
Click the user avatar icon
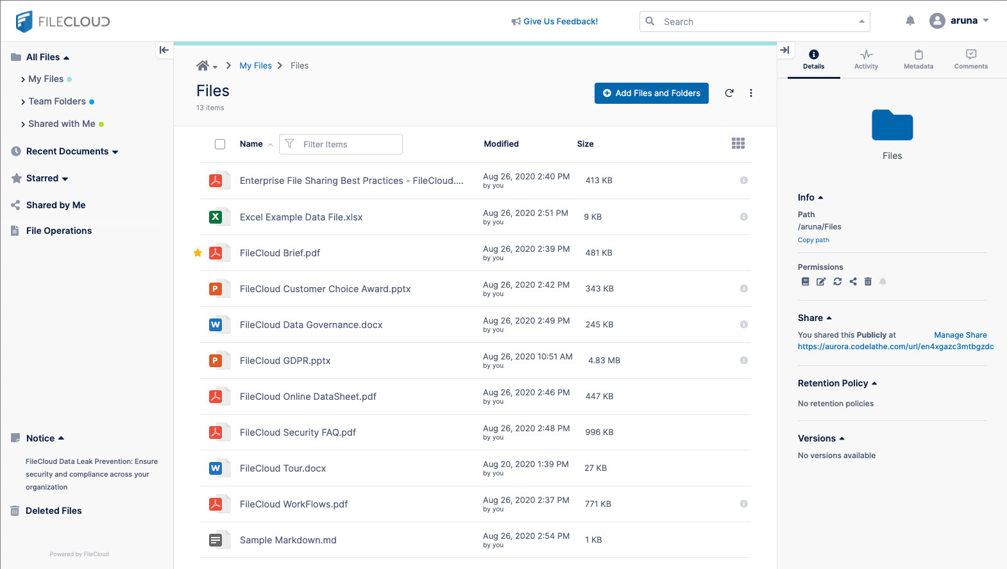(x=937, y=21)
